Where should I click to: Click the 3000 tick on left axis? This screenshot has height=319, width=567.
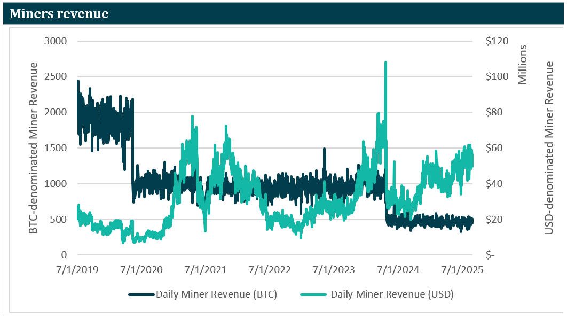tap(54, 41)
